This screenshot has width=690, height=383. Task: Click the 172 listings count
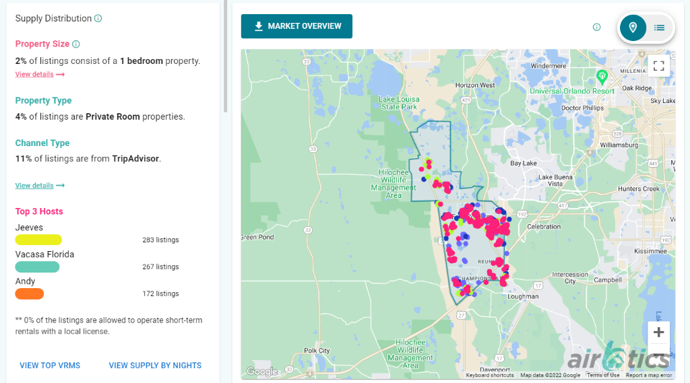[x=160, y=293]
